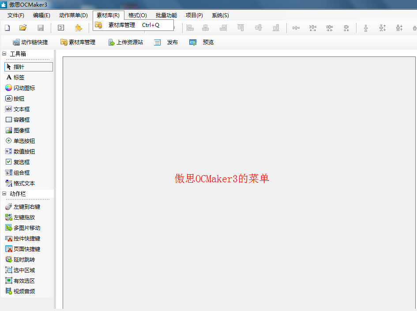
Task: Click the 素材库管理 button in second toolbar
Action: [78, 42]
